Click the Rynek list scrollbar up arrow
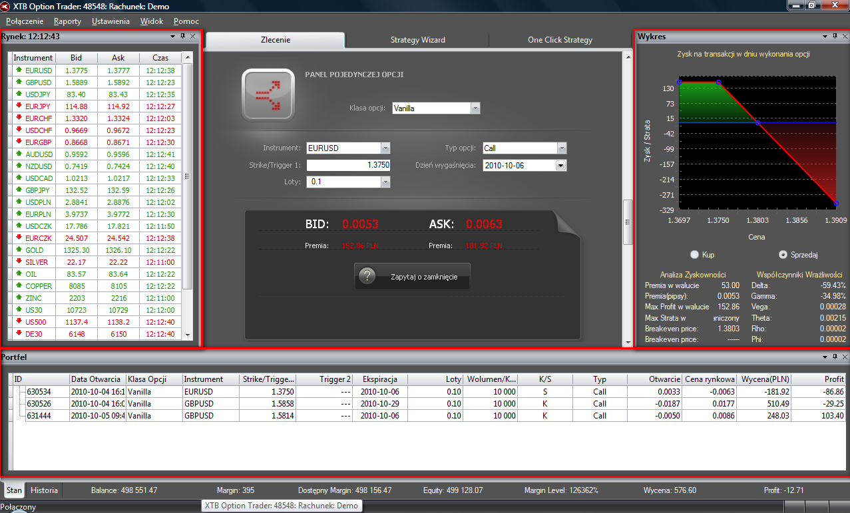 pyautogui.click(x=187, y=58)
